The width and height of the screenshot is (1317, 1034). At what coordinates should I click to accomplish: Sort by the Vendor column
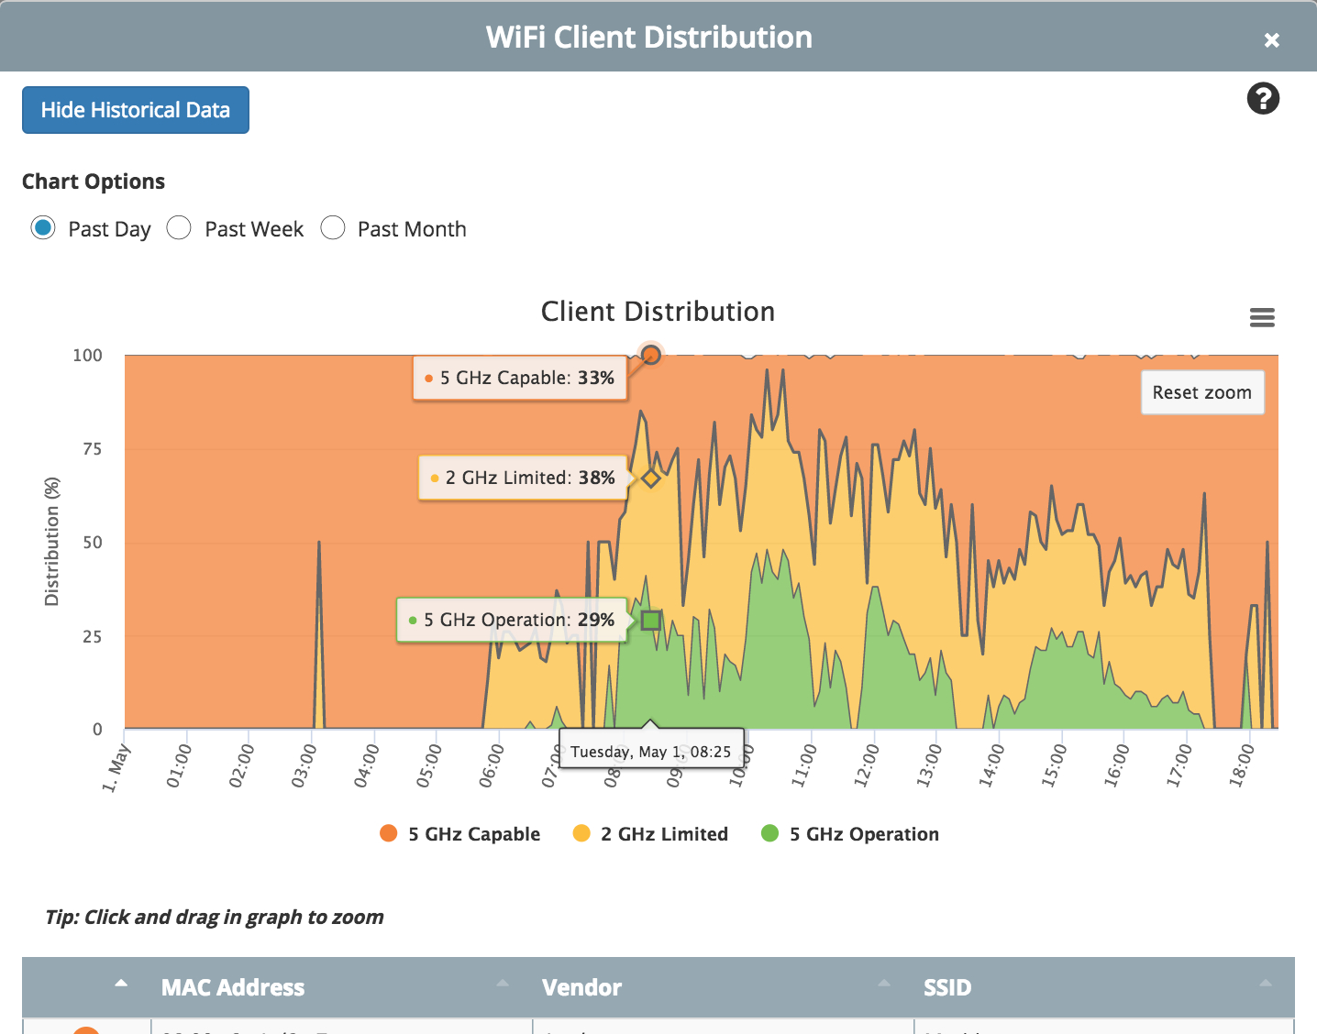[x=581, y=987]
